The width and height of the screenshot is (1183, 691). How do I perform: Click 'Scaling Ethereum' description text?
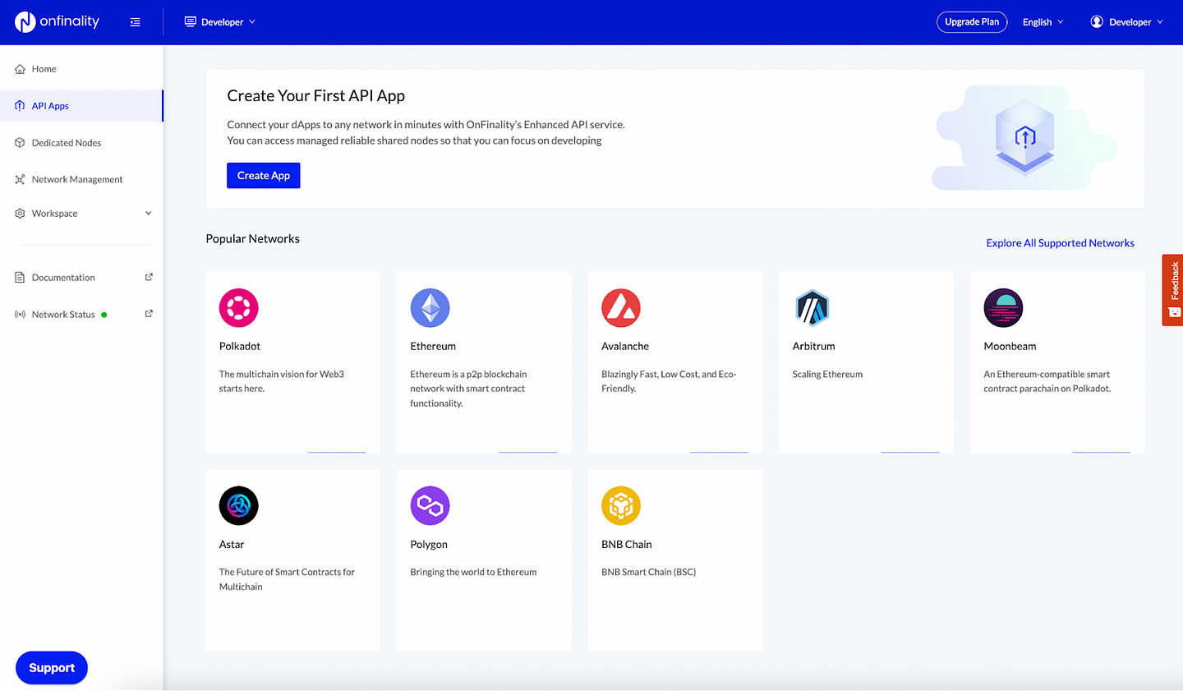[x=827, y=375]
